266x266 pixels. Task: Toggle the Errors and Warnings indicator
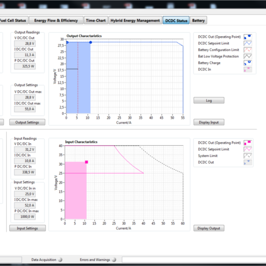pos(114,260)
